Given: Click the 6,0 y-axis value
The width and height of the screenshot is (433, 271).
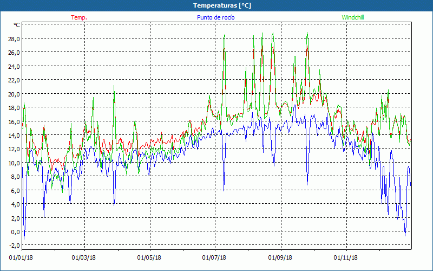Looking at the screenshot, I should 16,191.
